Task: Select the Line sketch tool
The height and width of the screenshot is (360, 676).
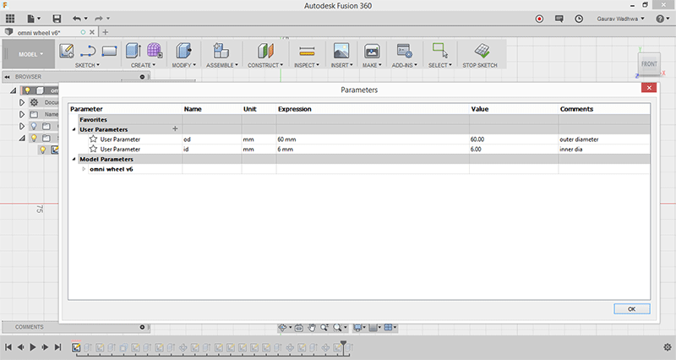Action: coord(88,51)
